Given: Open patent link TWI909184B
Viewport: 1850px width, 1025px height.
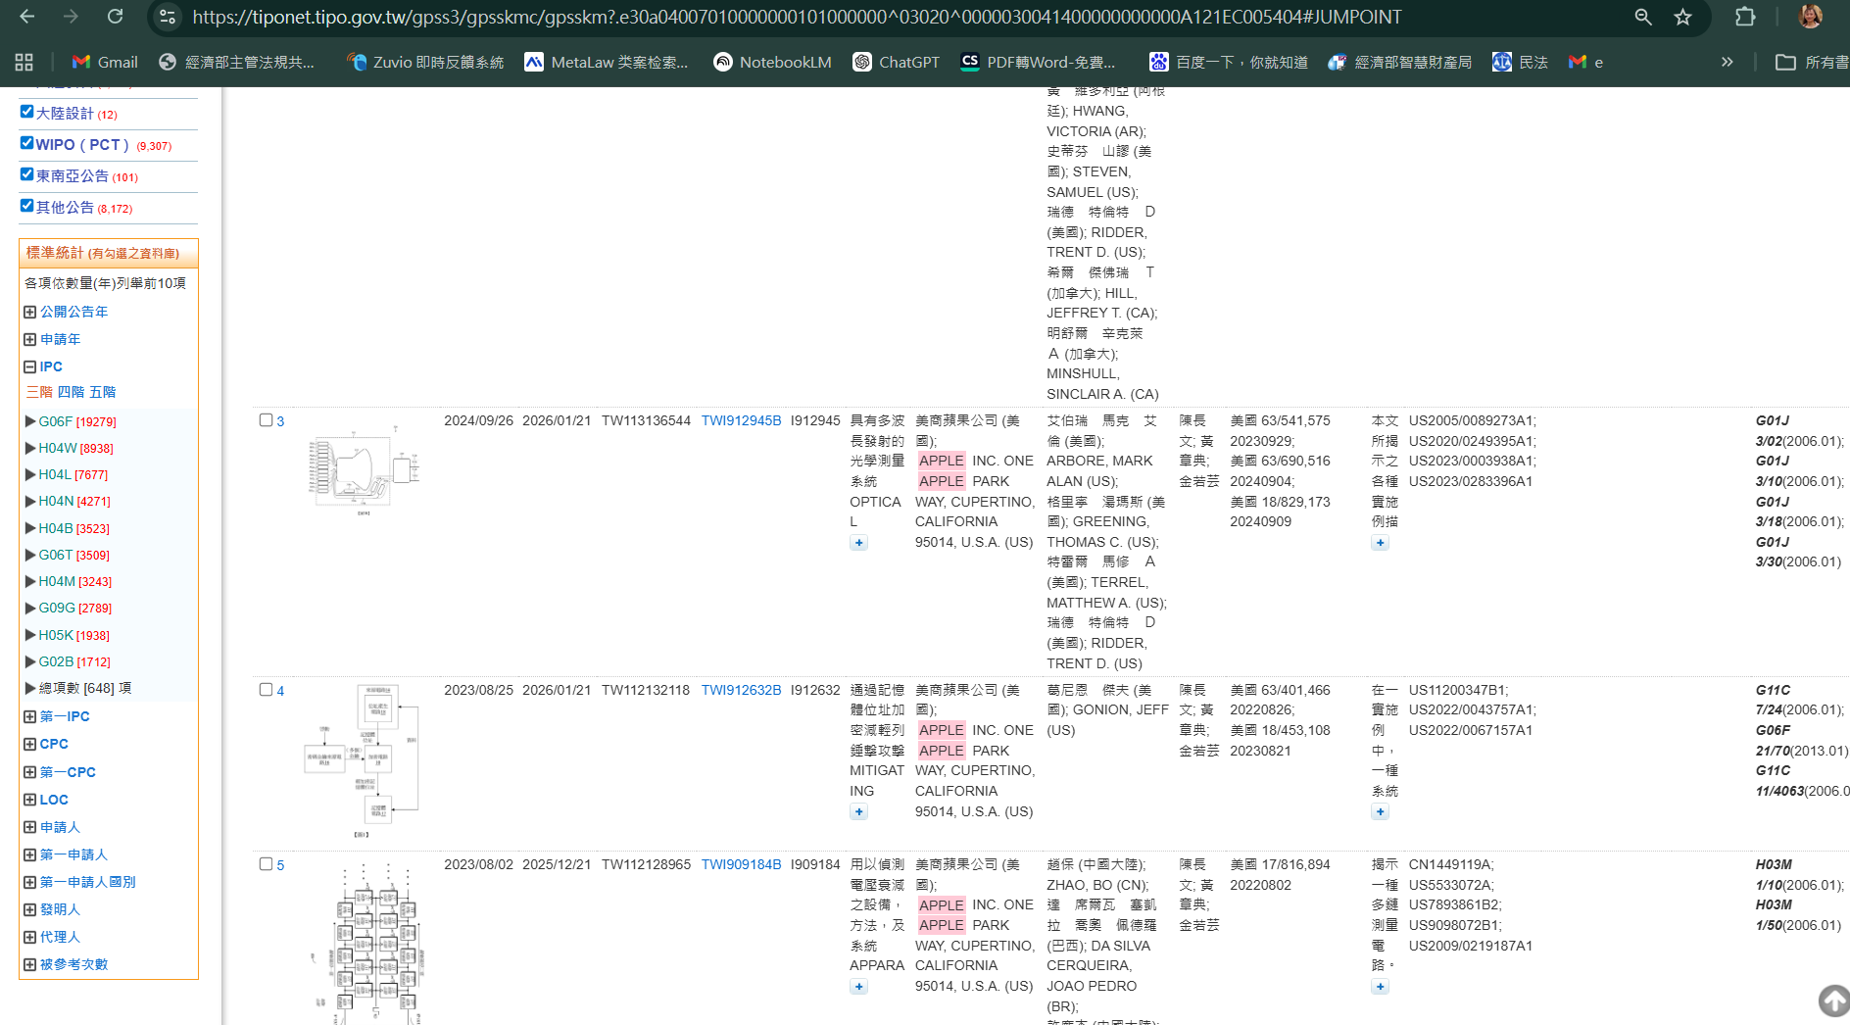Looking at the screenshot, I should pos(741,864).
